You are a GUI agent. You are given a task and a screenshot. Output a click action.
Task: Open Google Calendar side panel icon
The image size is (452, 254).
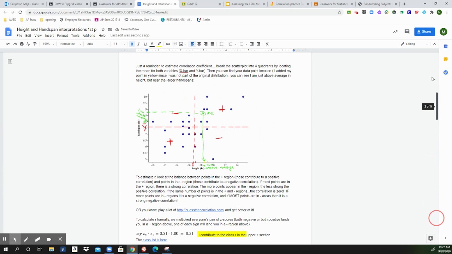[x=446, y=47]
